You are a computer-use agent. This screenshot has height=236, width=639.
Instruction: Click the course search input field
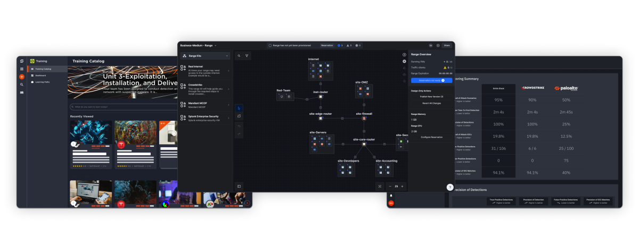pyautogui.click(x=122, y=107)
